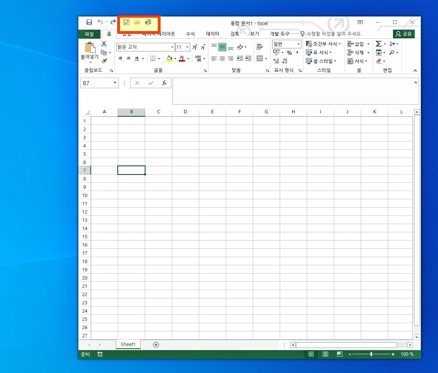Switch to Page Layout view in status bar
438x373 pixels.
(x=325, y=354)
